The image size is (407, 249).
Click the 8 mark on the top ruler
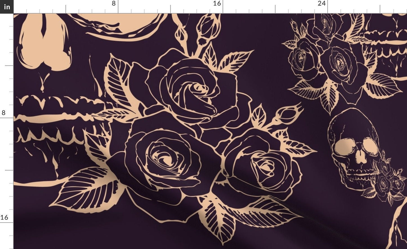pos(114,4)
